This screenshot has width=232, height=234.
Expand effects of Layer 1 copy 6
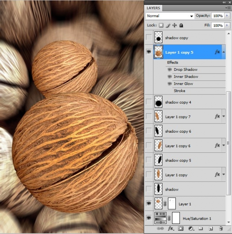pos(223,145)
